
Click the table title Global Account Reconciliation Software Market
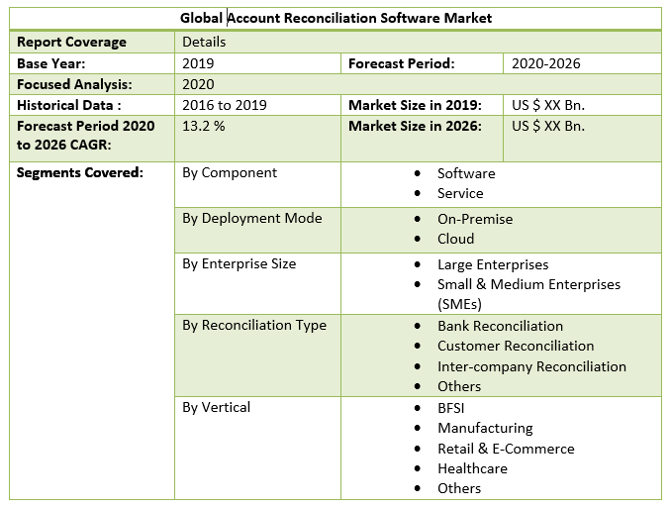(x=335, y=18)
